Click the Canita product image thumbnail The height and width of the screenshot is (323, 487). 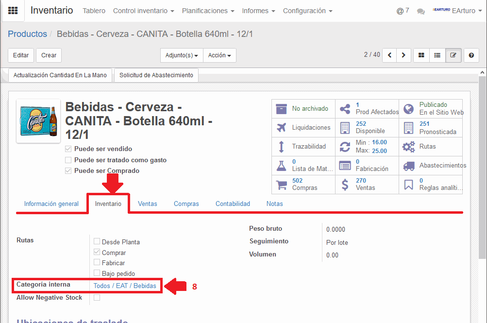38,121
